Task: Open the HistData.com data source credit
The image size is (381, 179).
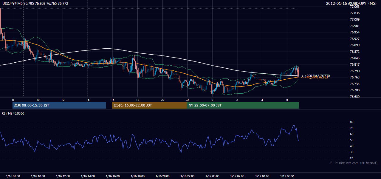Action: 354,163
